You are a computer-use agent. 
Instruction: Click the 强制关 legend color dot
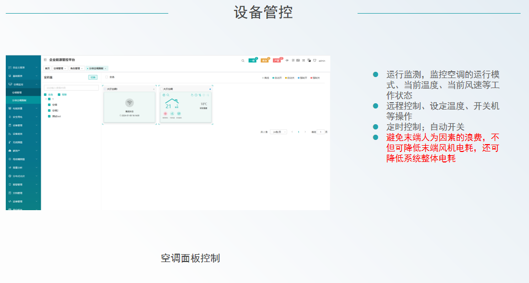pyautogui.click(x=311, y=78)
